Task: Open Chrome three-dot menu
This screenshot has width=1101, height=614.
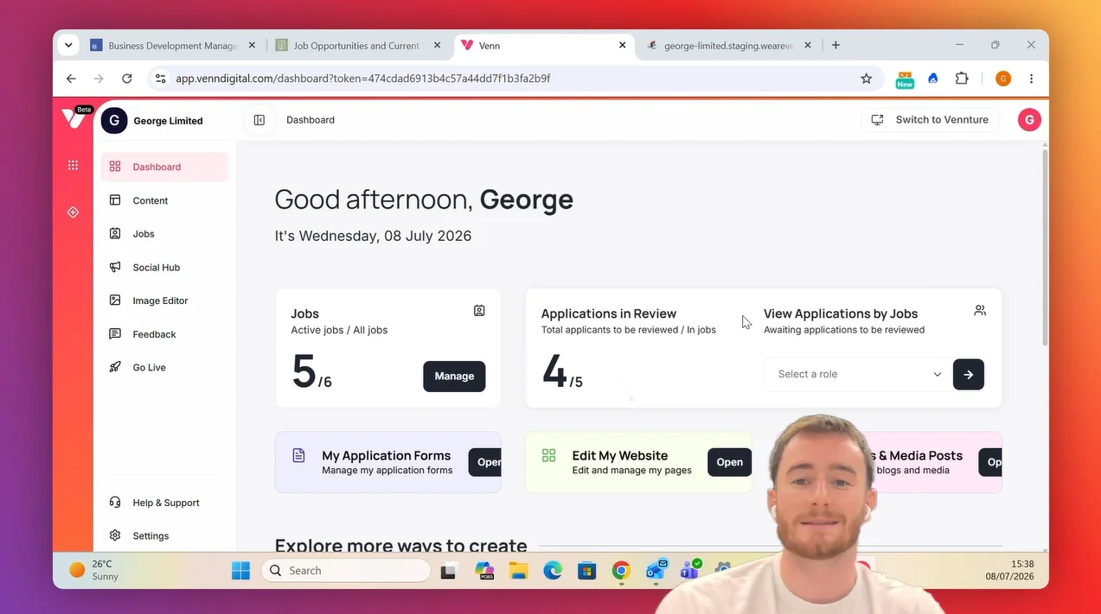Action: [x=1031, y=79]
